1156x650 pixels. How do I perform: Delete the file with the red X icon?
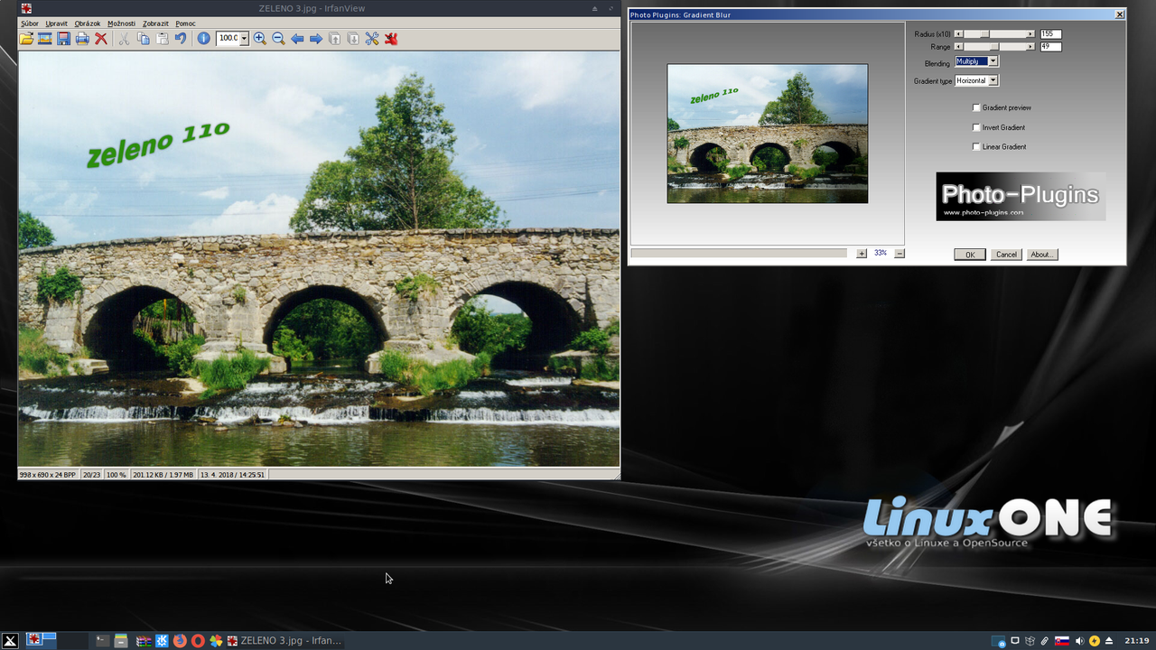click(x=101, y=39)
